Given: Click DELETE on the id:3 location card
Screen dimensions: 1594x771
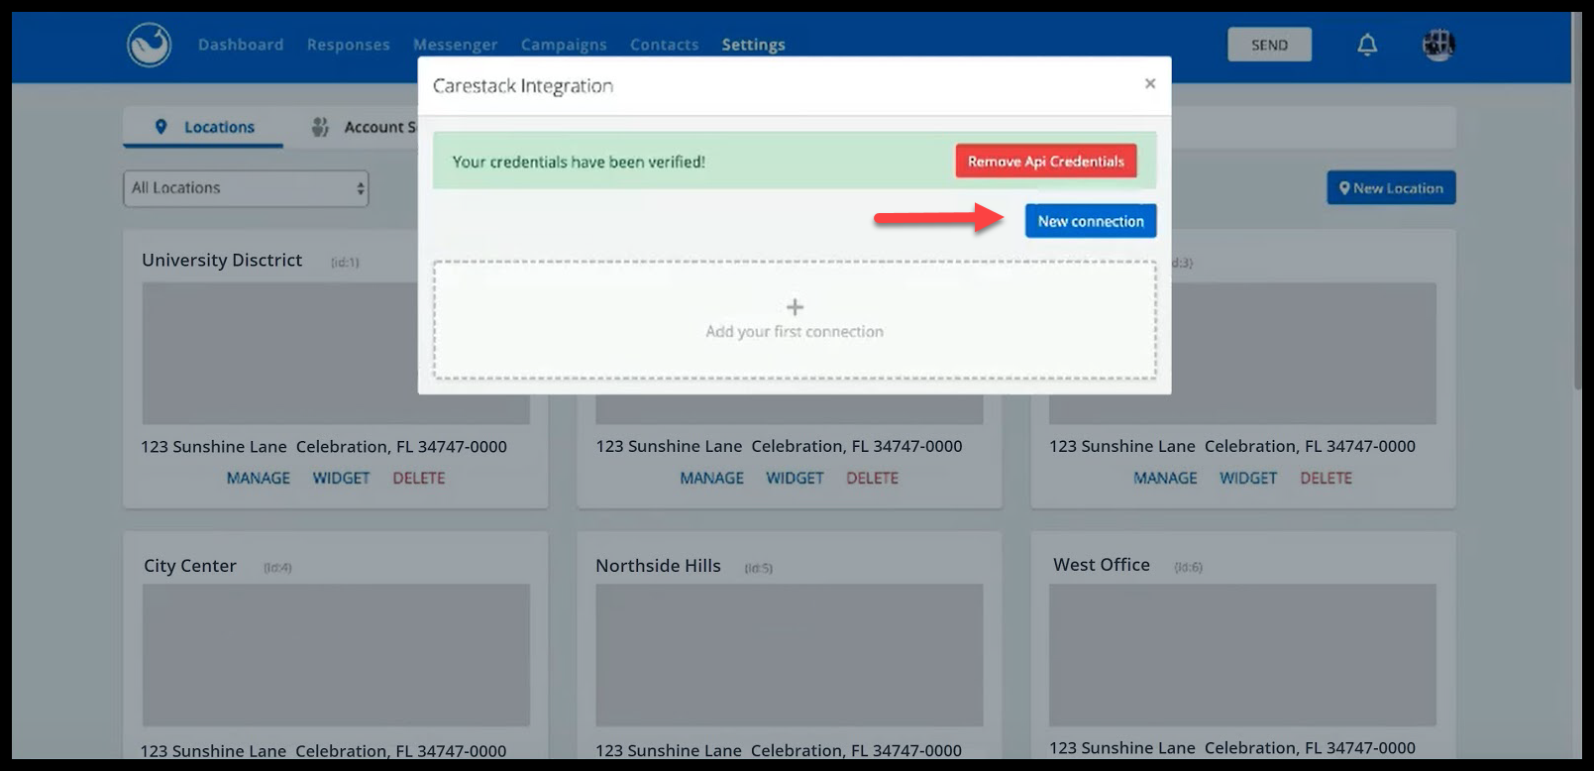Looking at the screenshot, I should point(1327,478).
